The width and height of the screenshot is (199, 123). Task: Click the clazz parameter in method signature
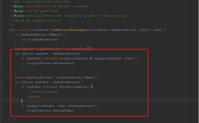157,30
